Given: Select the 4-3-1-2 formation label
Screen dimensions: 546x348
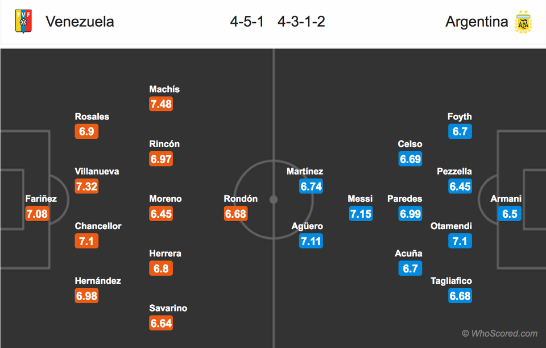Looking at the screenshot, I should [301, 22].
